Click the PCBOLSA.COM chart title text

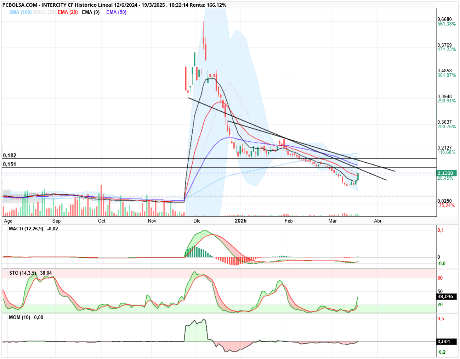pyautogui.click(x=20, y=5)
